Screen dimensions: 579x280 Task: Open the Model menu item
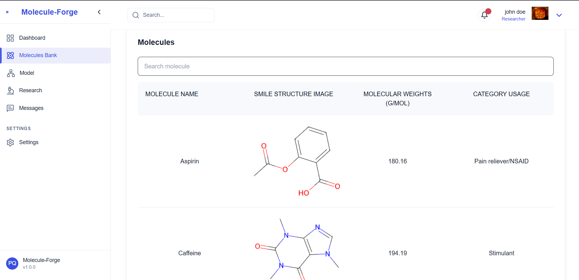(x=27, y=73)
